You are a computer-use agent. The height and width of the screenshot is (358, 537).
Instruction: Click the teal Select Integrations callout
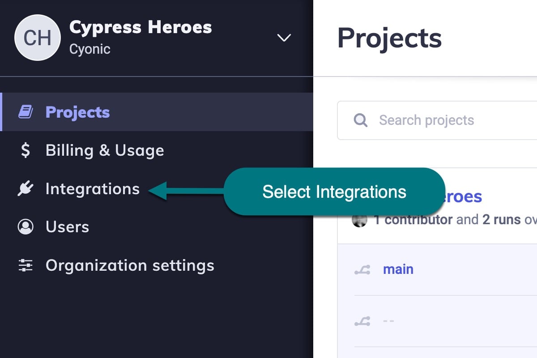coord(334,192)
